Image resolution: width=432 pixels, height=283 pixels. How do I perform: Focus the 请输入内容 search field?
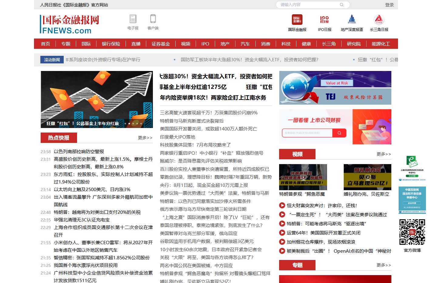pyautogui.click(x=308, y=5)
